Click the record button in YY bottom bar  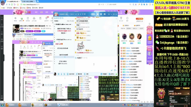click(x=86, y=74)
